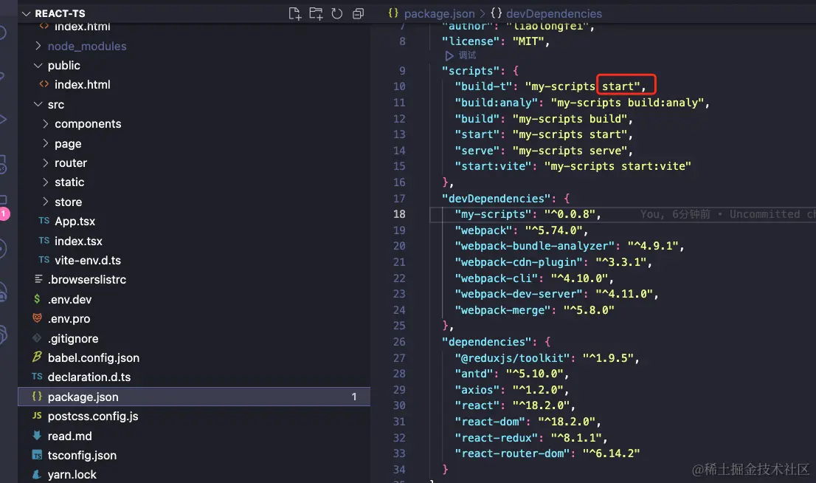The height and width of the screenshot is (483, 816).
Task: Click devDependencies in the breadcrumb
Action: pyautogui.click(x=553, y=13)
